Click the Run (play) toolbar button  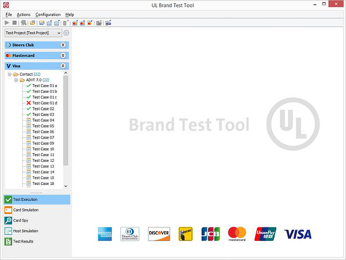click(x=7, y=23)
